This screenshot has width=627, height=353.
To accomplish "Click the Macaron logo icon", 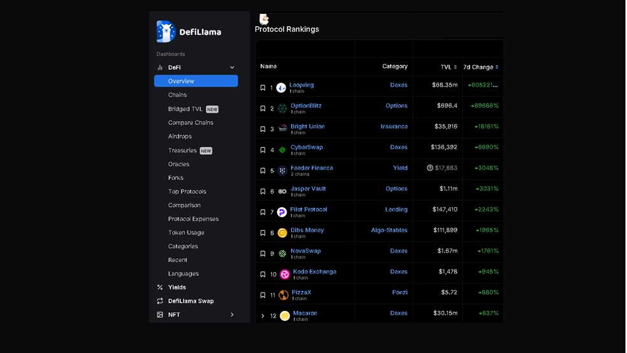I will pos(285,316).
